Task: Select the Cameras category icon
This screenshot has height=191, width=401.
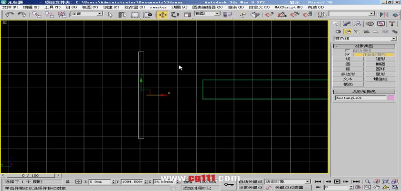Action: tap(367, 32)
